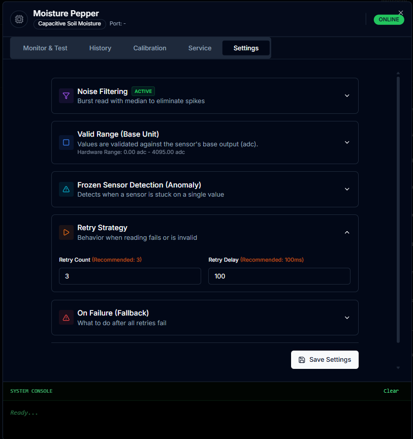413x439 pixels.
Task: Click the Hardware Range 0.00 adc text
Action: click(x=131, y=152)
